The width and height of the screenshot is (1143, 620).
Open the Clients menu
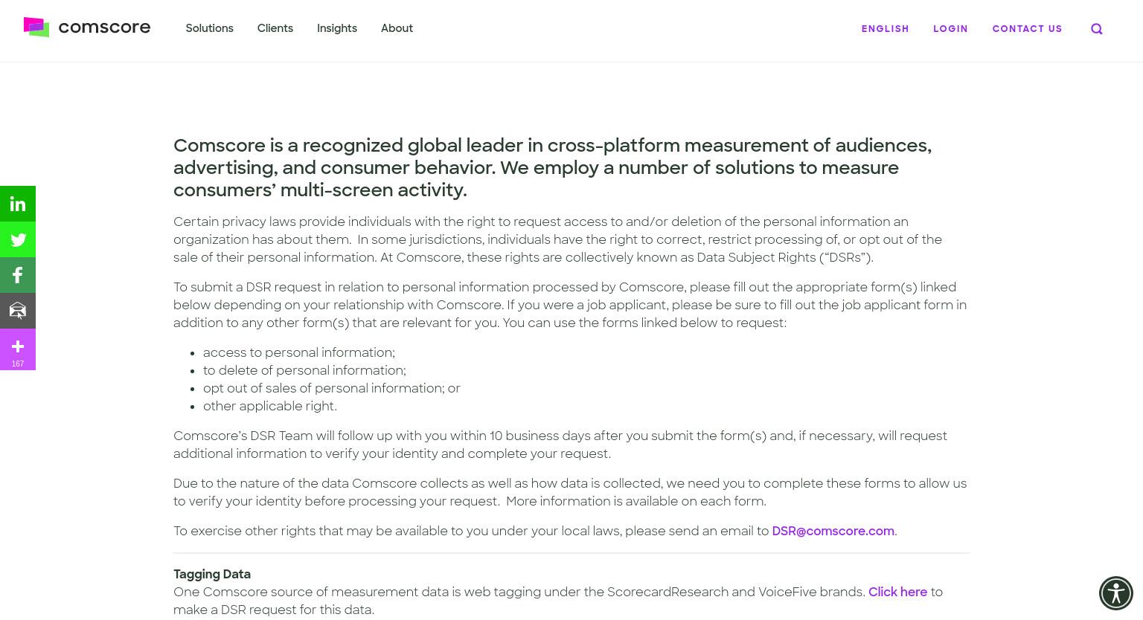275,28
